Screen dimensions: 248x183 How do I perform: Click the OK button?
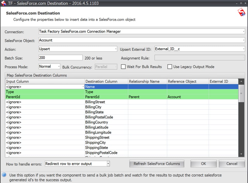204,164
